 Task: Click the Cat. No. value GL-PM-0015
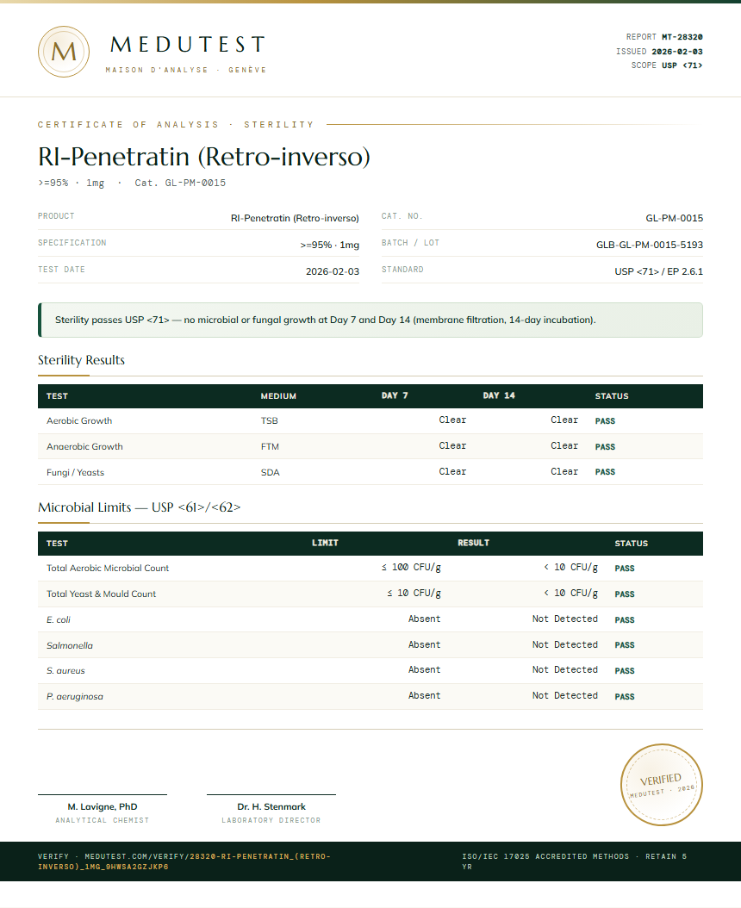point(675,218)
